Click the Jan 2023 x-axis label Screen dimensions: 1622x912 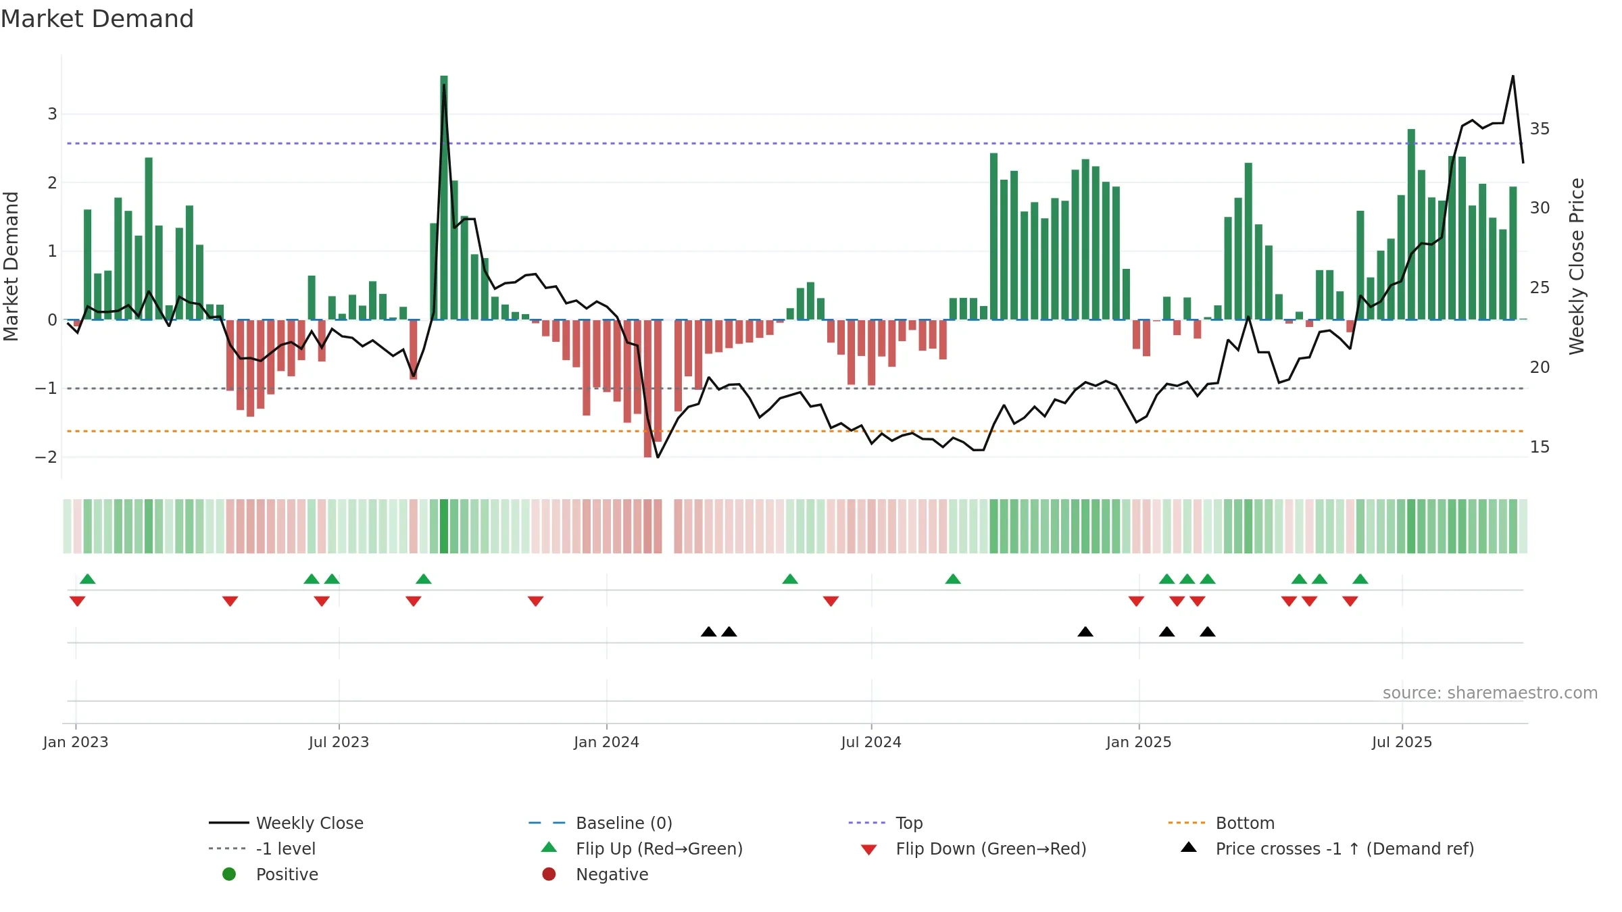[76, 742]
